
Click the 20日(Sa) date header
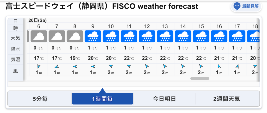[x=38, y=20]
